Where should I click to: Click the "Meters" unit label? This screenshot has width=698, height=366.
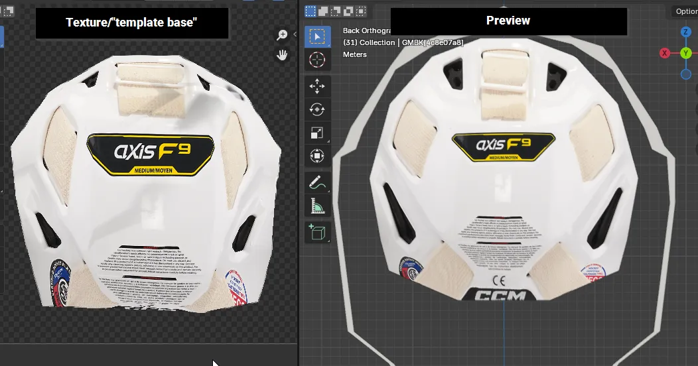coord(355,54)
